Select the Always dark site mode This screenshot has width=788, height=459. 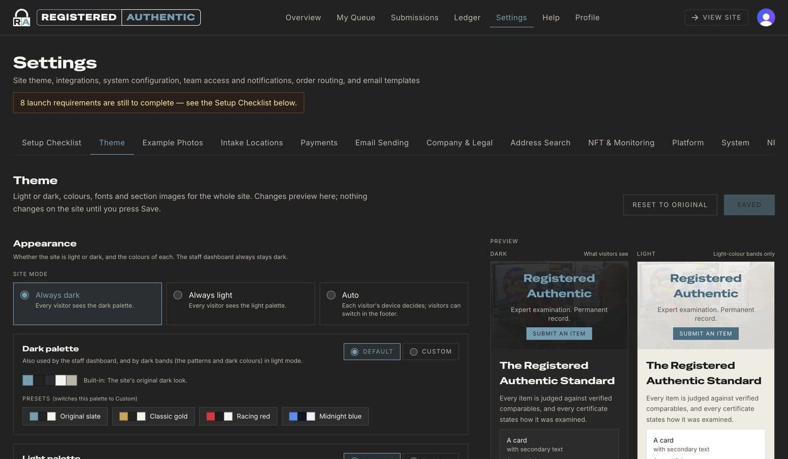(x=88, y=304)
